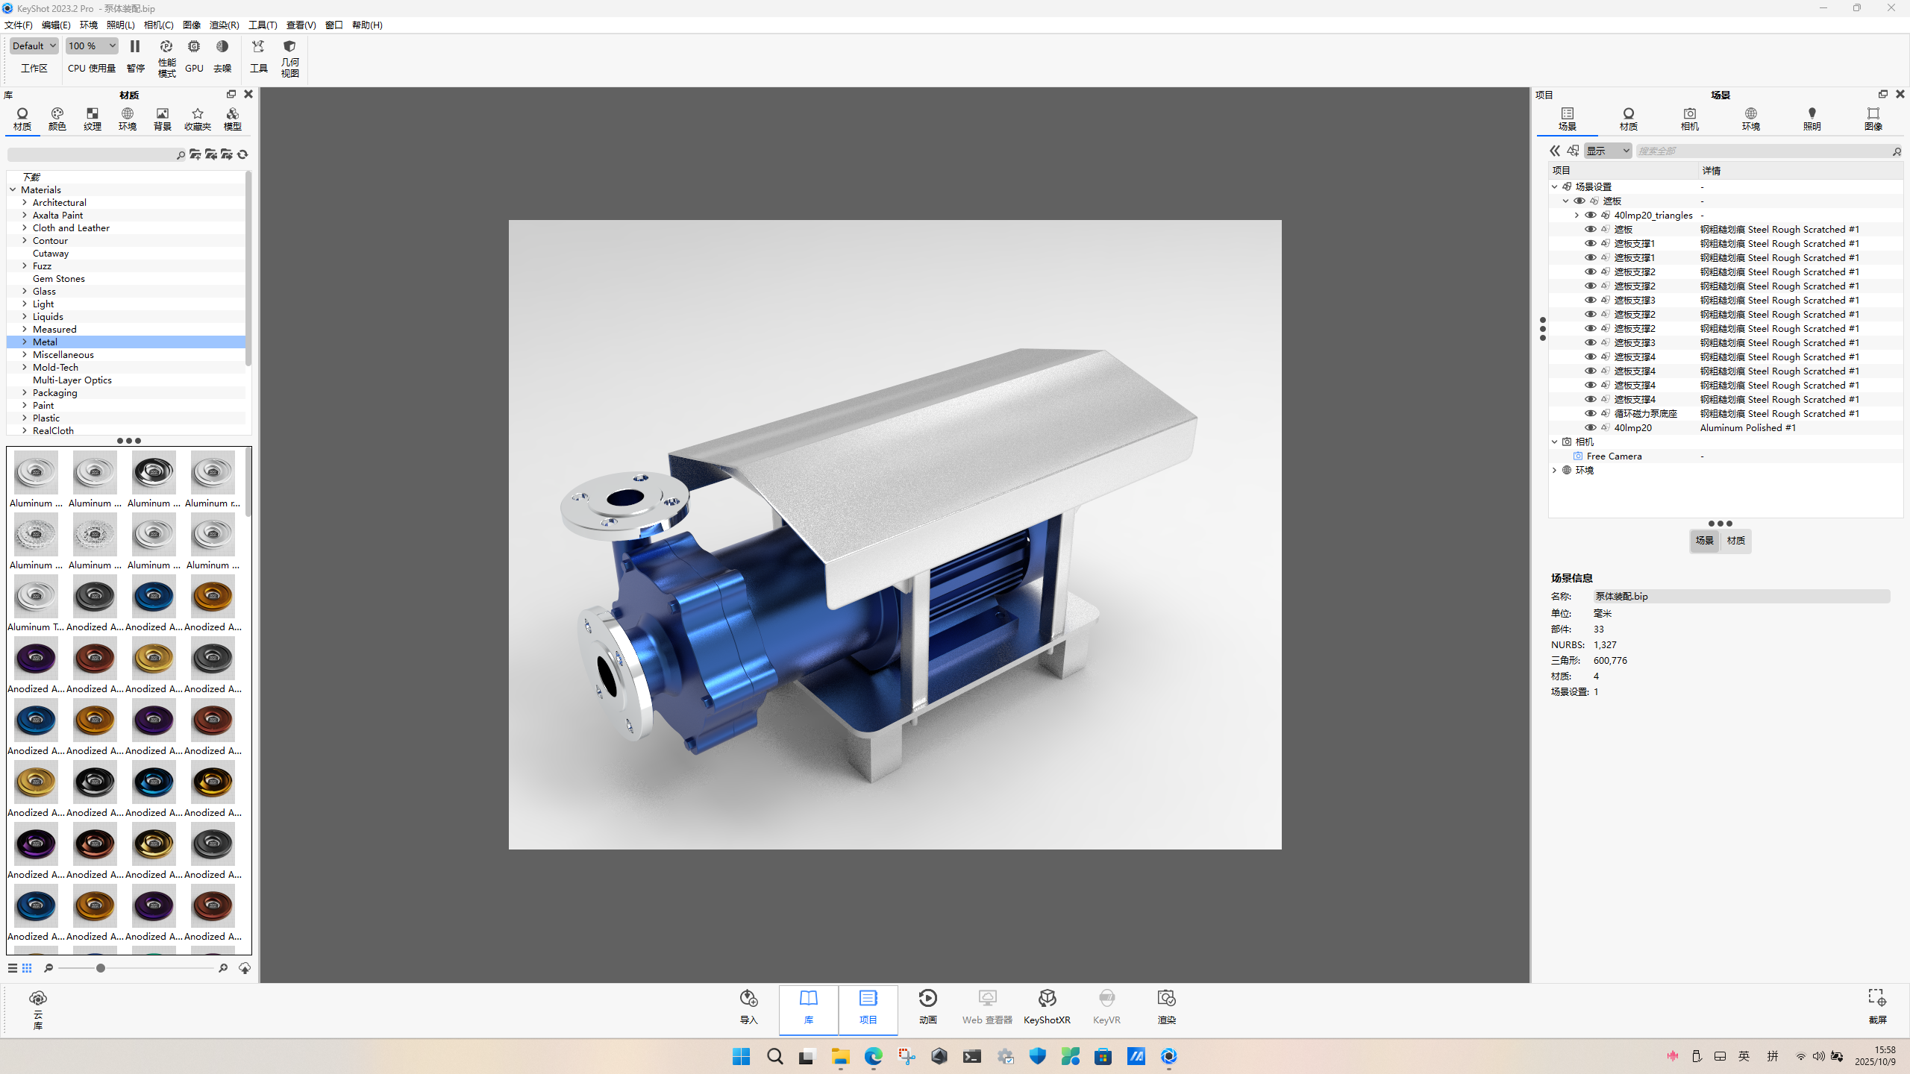Hide the 40lmp20_triangles group eye icon
1910x1074 pixels.
click(1590, 215)
